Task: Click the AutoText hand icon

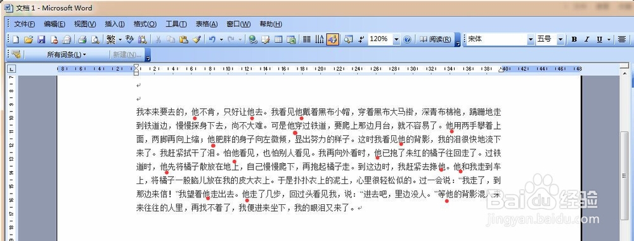Action: coord(16,54)
